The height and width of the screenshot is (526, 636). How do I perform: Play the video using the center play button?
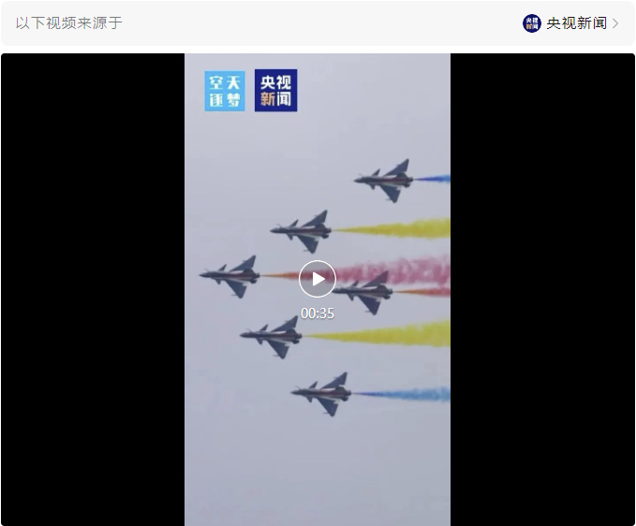(318, 279)
